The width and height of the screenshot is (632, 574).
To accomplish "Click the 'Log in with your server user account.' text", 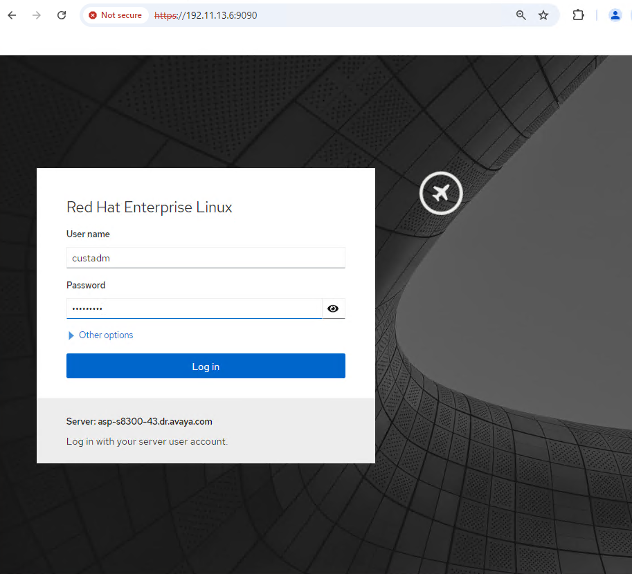I will (147, 441).
